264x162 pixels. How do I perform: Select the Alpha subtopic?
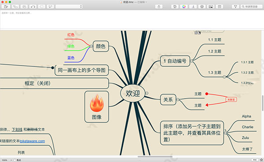246,116
